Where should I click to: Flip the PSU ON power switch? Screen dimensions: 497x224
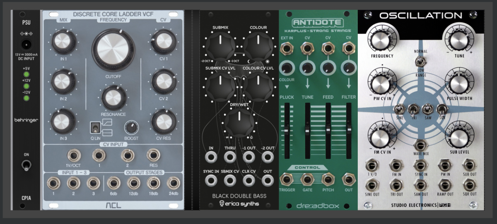click(x=26, y=166)
